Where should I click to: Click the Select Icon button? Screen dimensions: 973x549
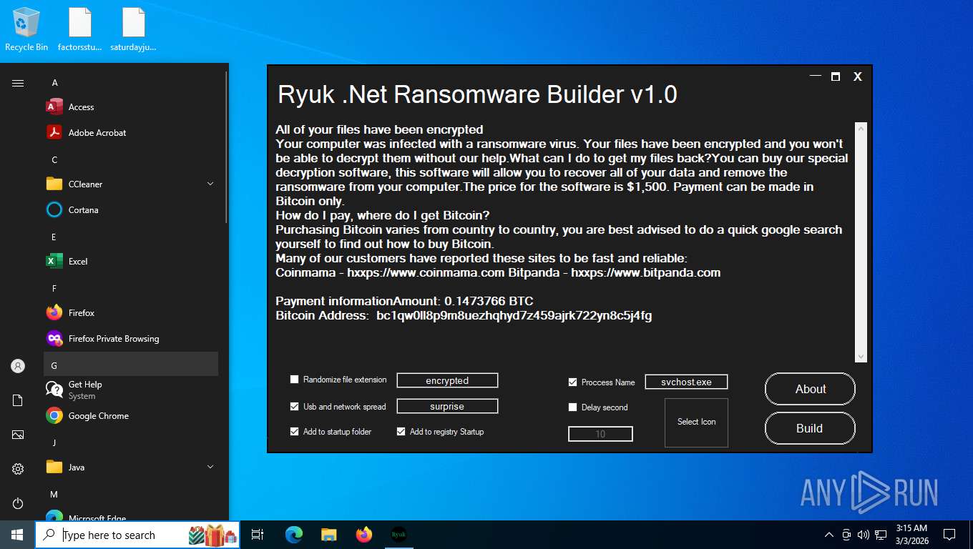696,422
